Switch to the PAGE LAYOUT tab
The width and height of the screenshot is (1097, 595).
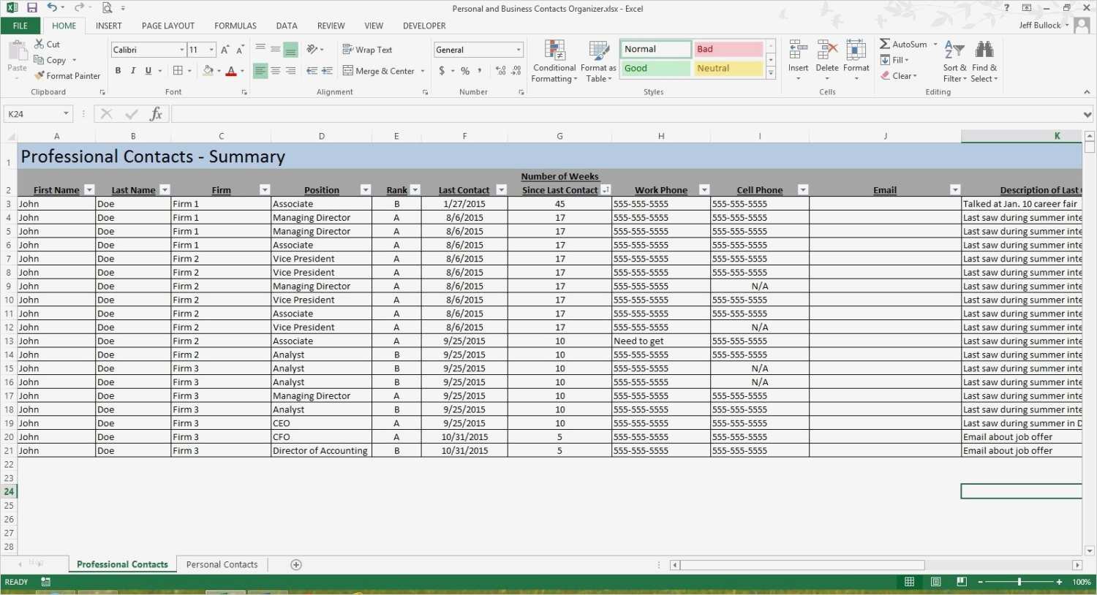[168, 26]
